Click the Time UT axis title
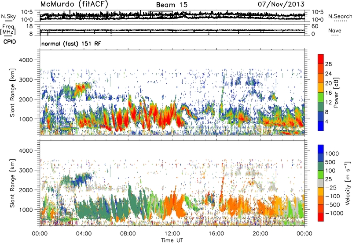Image resolution: width=352 pixels, height=243 pixels. [x=172, y=240]
